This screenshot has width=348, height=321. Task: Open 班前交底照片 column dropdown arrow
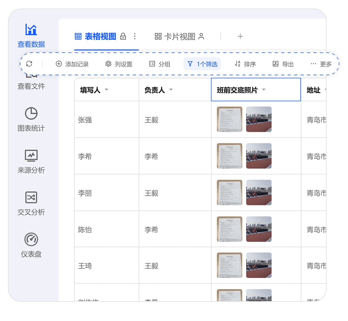point(264,90)
